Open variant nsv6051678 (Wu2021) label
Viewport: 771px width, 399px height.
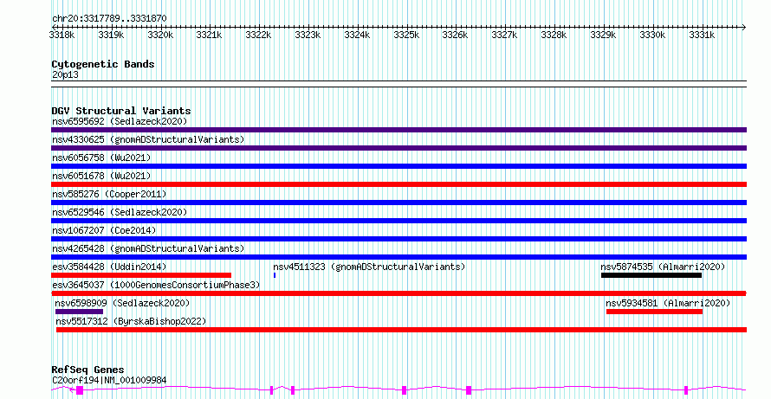[101, 176]
